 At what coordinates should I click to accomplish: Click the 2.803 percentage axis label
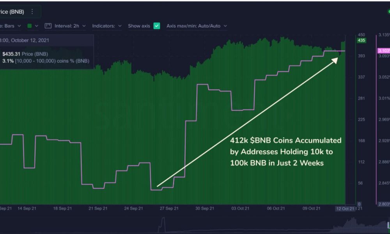(384, 204)
